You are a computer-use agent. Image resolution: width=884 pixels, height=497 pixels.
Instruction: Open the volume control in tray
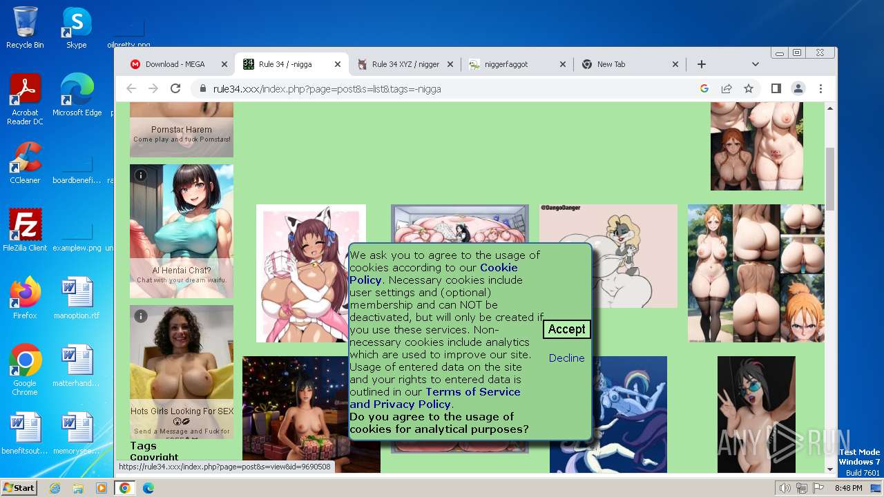(x=785, y=488)
